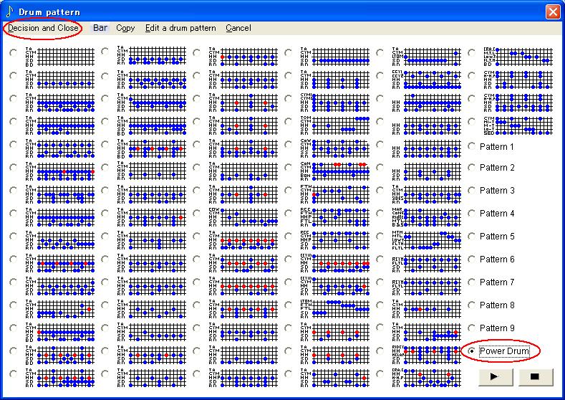Open the Copy menu
The image size is (565, 400).
(x=125, y=28)
